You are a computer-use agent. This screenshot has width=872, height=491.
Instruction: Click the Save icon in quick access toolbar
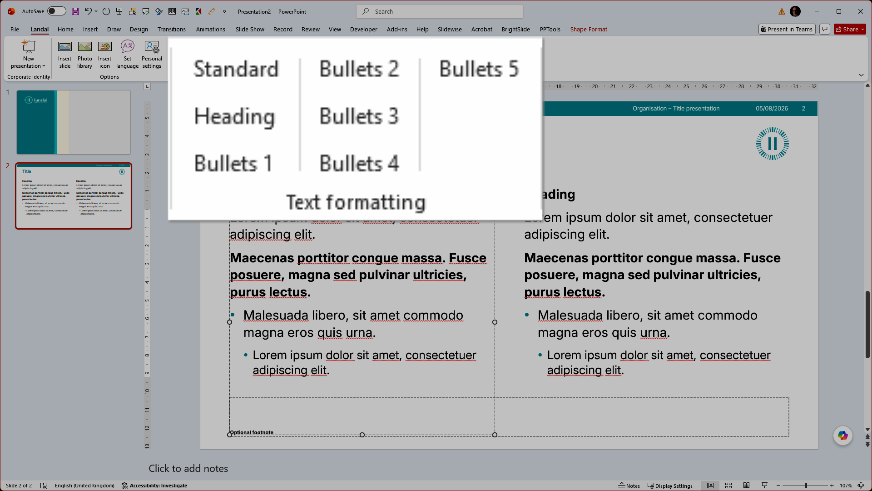[x=75, y=11]
